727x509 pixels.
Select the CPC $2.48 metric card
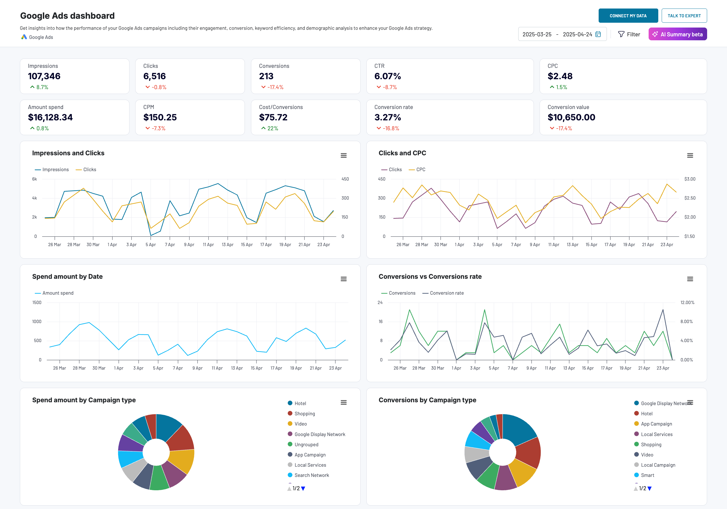[x=623, y=76]
